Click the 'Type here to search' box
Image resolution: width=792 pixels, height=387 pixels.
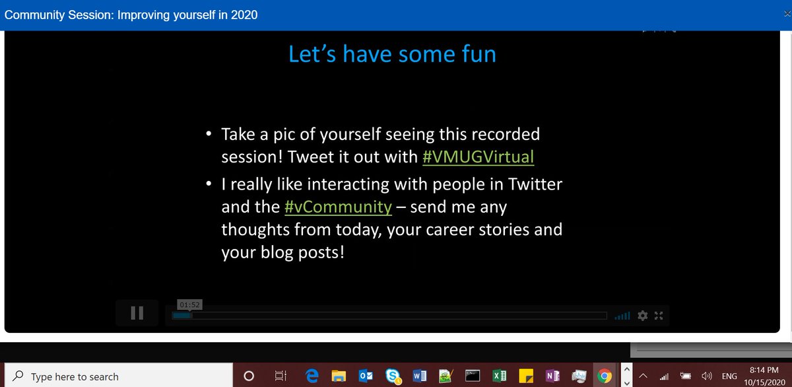pyautogui.click(x=117, y=376)
